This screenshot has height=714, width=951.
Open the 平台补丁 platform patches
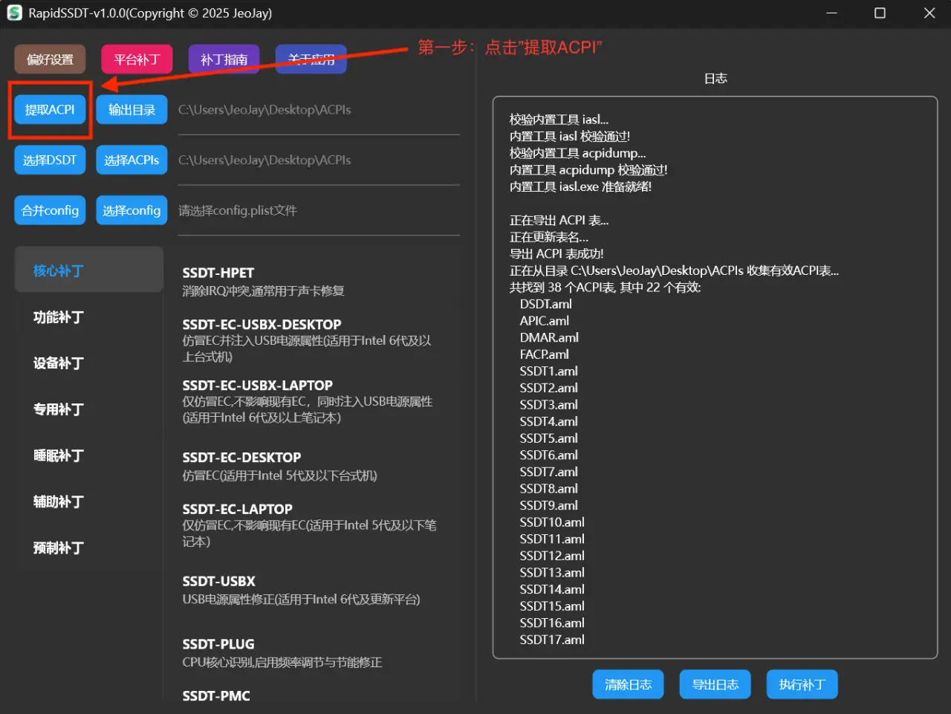[x=137, y=59]
